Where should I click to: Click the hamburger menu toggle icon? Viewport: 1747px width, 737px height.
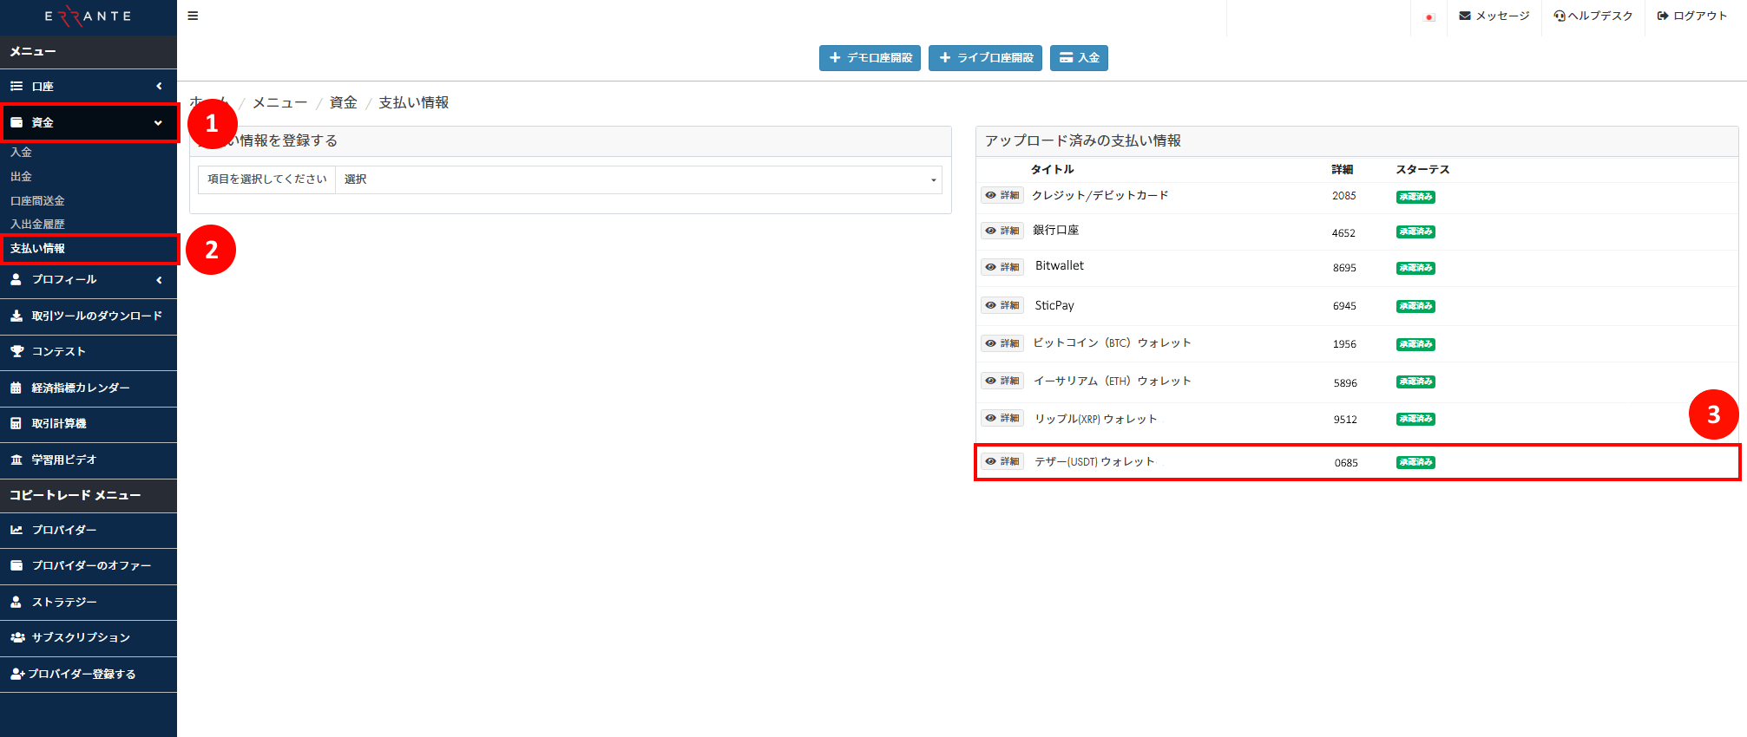[193, 16]
